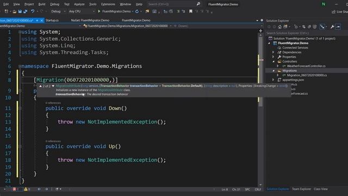
Task: Collapse the Down() method outline on line 11
Action: pos(20,108)
